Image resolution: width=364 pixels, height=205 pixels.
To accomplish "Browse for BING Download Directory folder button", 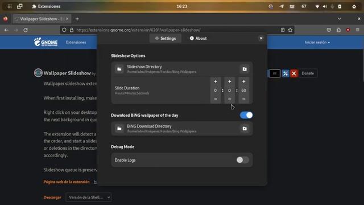I will [245, 129].
